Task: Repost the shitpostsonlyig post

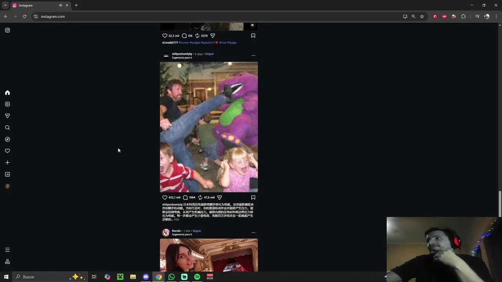Action: tap(200, 197)
